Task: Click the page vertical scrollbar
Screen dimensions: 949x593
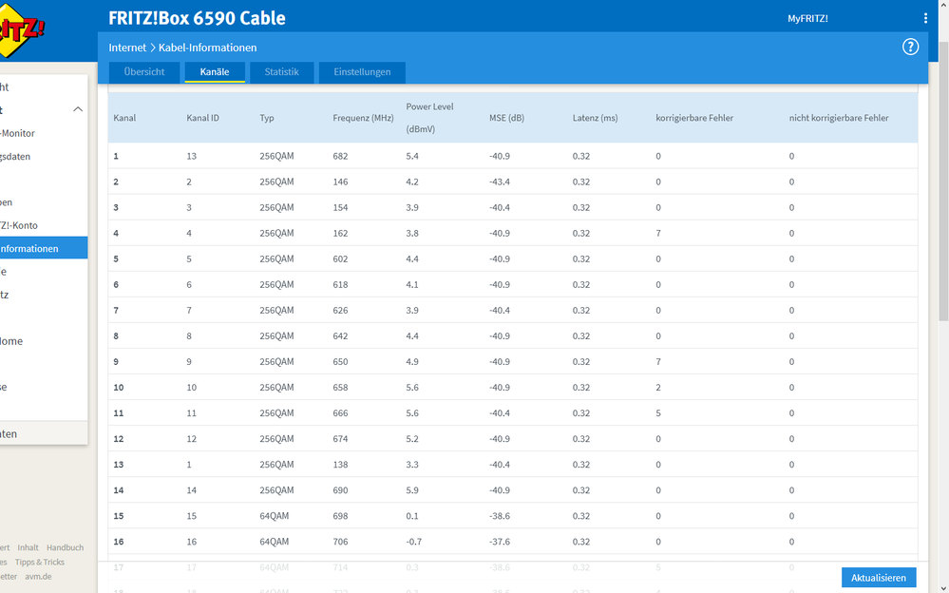Action: 943,182
